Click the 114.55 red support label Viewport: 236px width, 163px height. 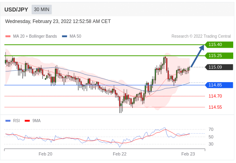click(x=215, y=107)
